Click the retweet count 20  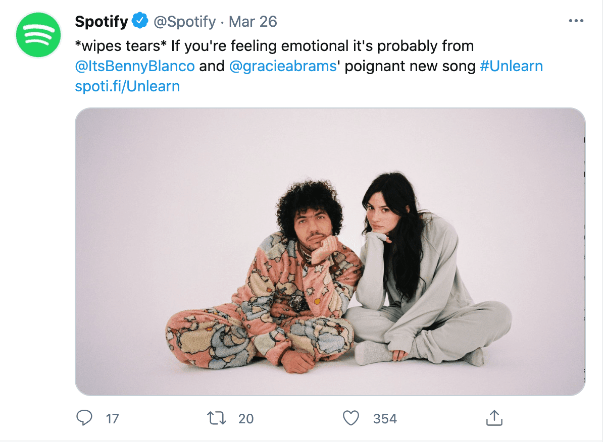pos(246,418)
